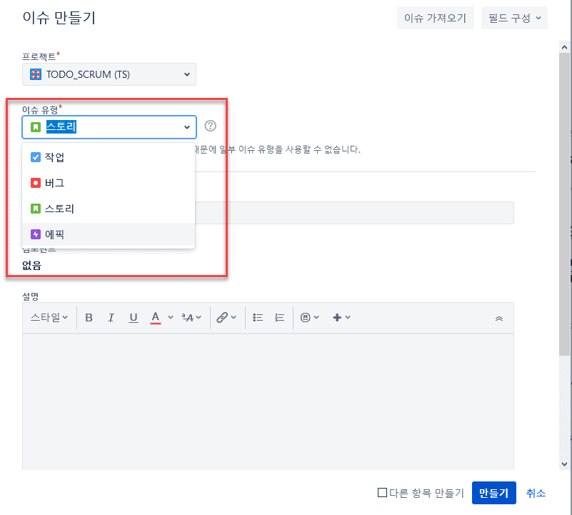Open the link options dropdown arrow
The width and height of the screenshot is (572, 515).
tap(234, 317)
